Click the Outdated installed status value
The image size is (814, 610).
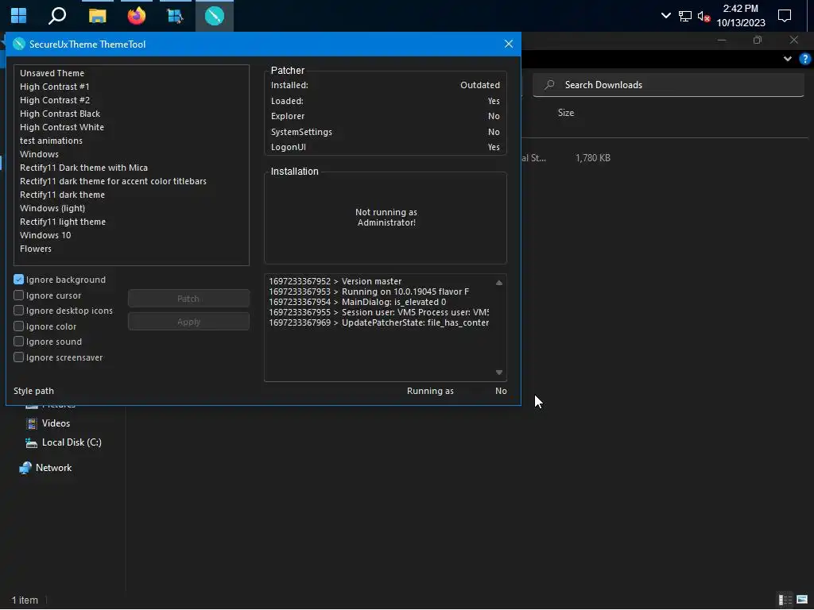[x=479, y=85]
